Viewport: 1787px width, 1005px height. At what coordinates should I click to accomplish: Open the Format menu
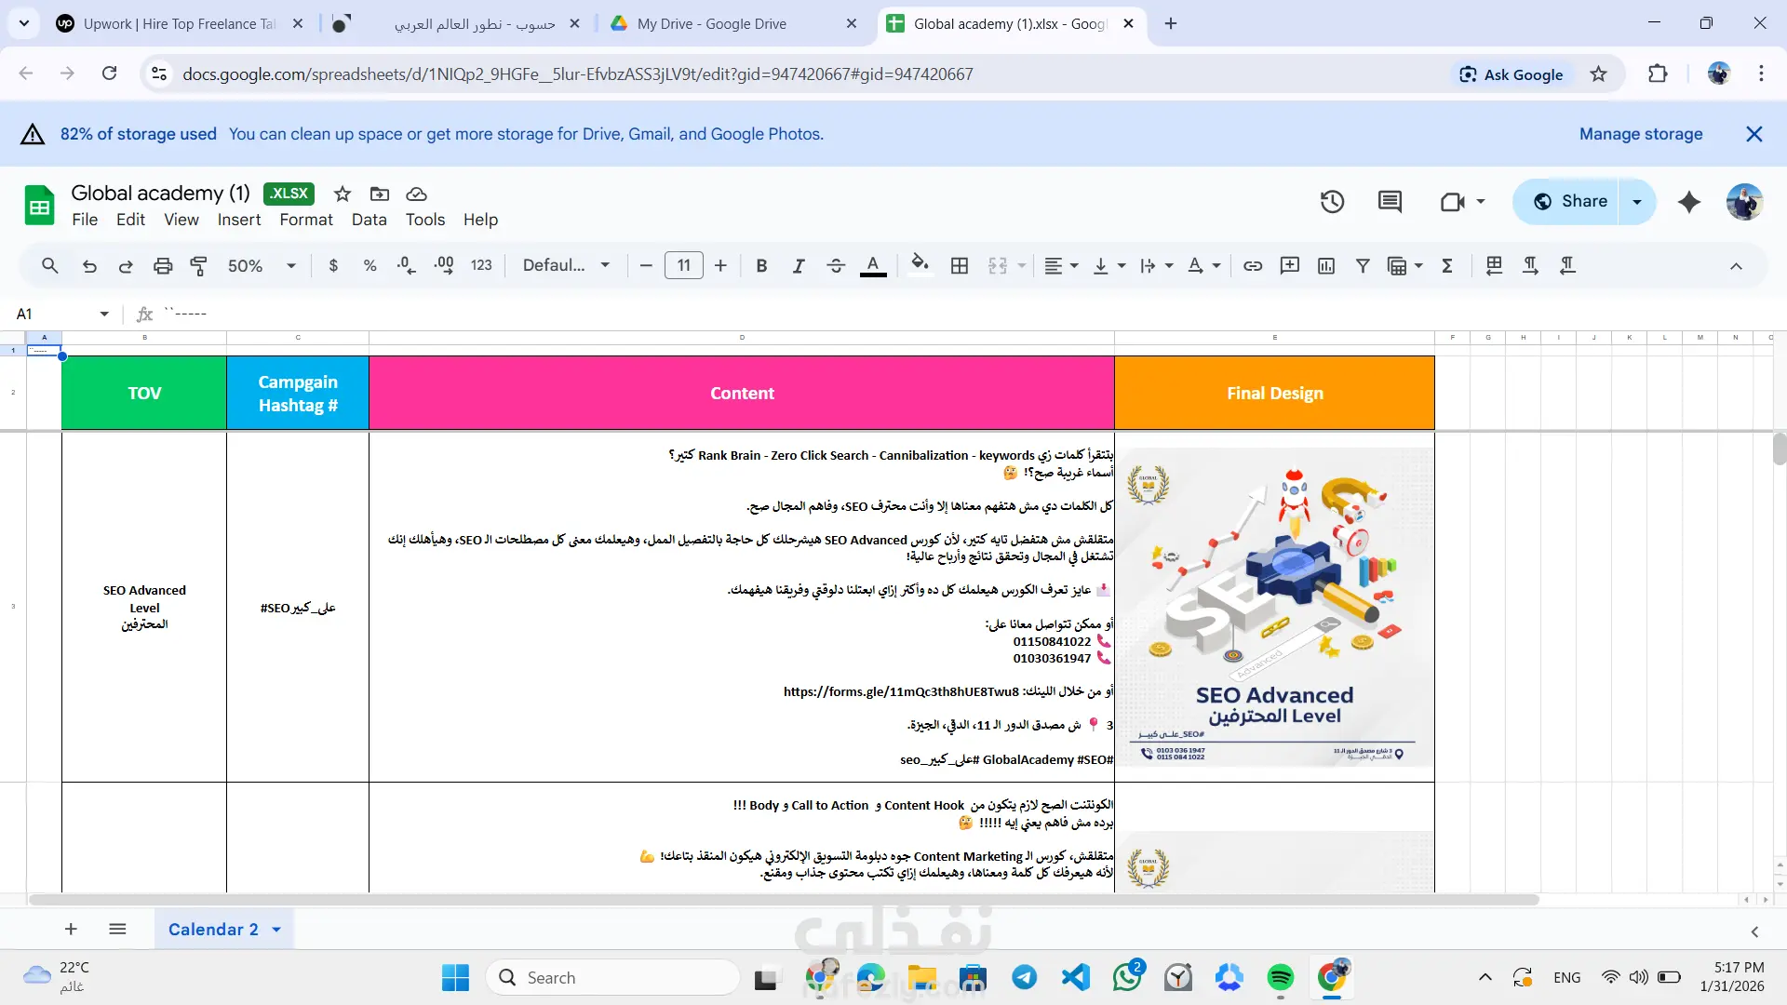click(305, 220)
